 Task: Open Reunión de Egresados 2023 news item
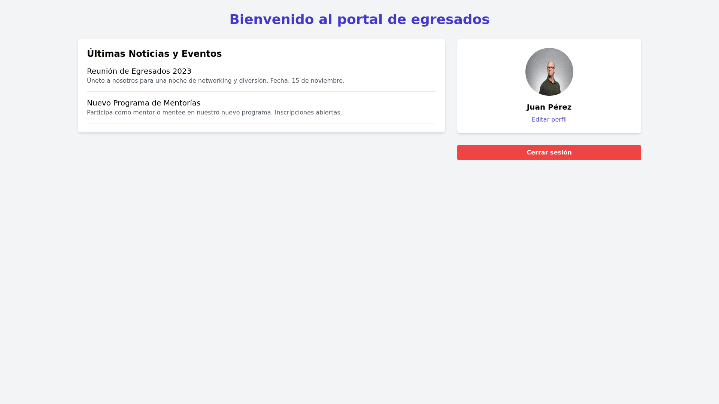tap(139, 71)
